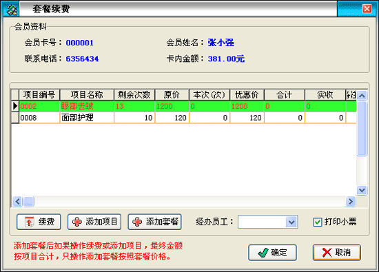The height and width of the screenshot is (272, 379).
Task: Click the horizontal scrollbar right arrow
Action: (351, 201)
